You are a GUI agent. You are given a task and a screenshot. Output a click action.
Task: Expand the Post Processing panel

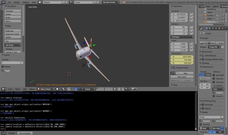(208, 101)
